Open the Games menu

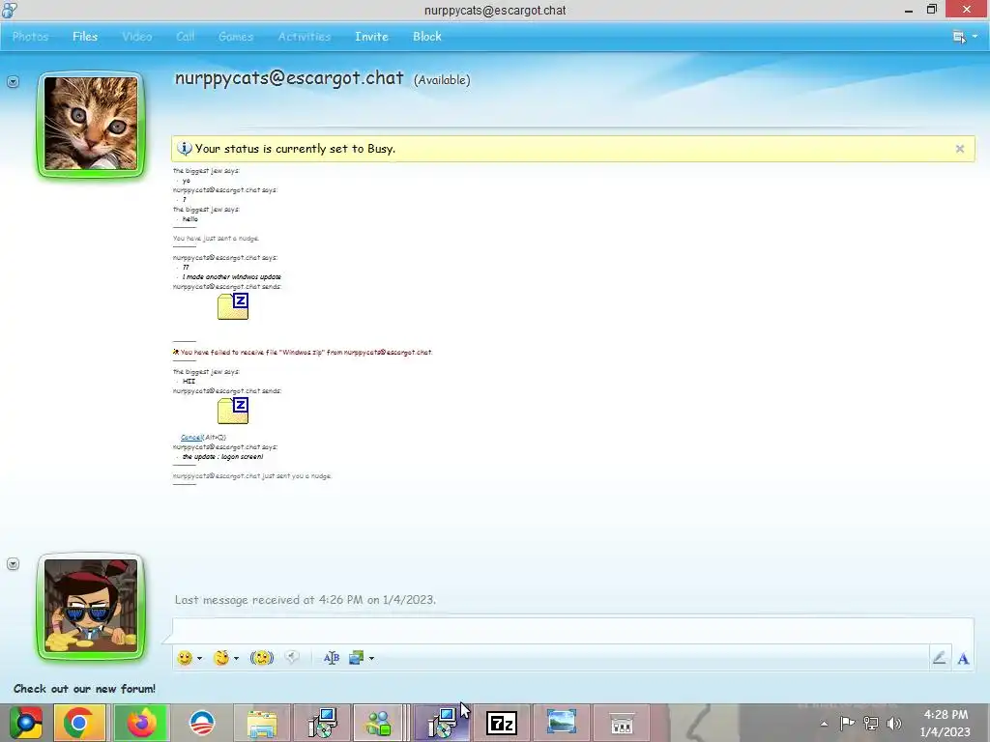236,37
